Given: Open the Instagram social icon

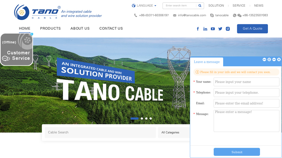Looking at the screenshot, I should point(228,29).
